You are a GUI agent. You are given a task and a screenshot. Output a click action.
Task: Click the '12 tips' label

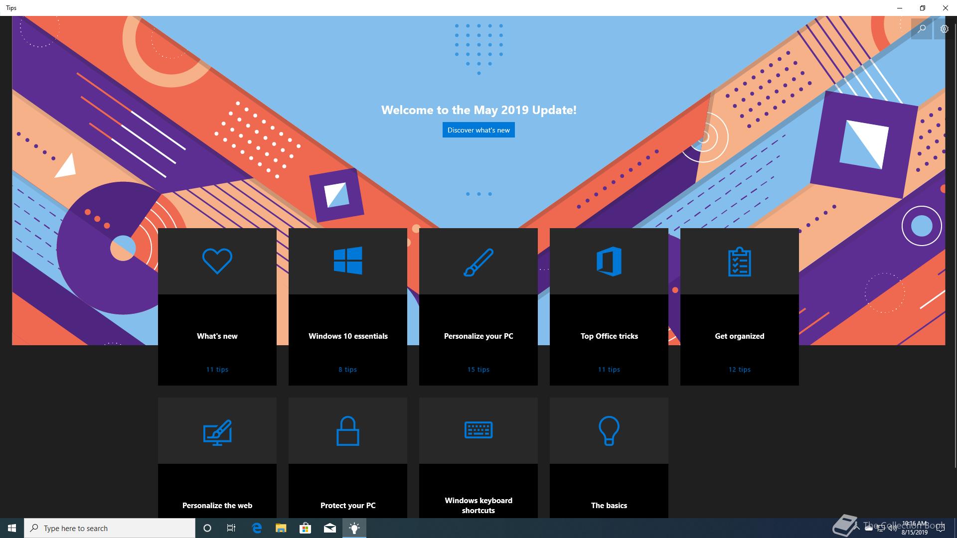click(740, 370)
